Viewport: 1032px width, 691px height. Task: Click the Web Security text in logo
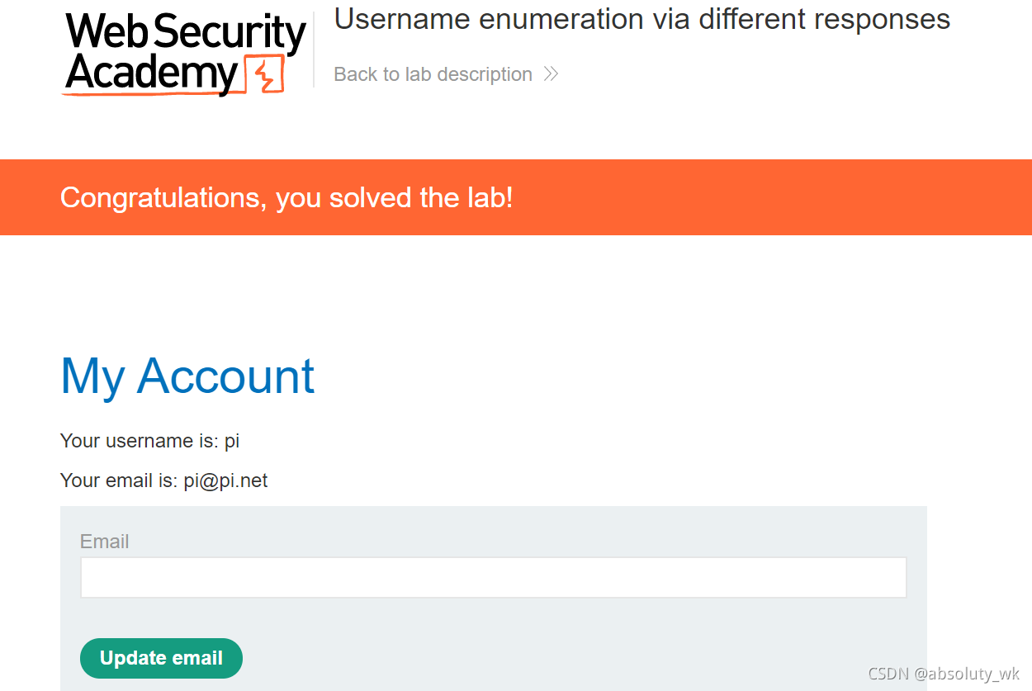tap(185, 33)
